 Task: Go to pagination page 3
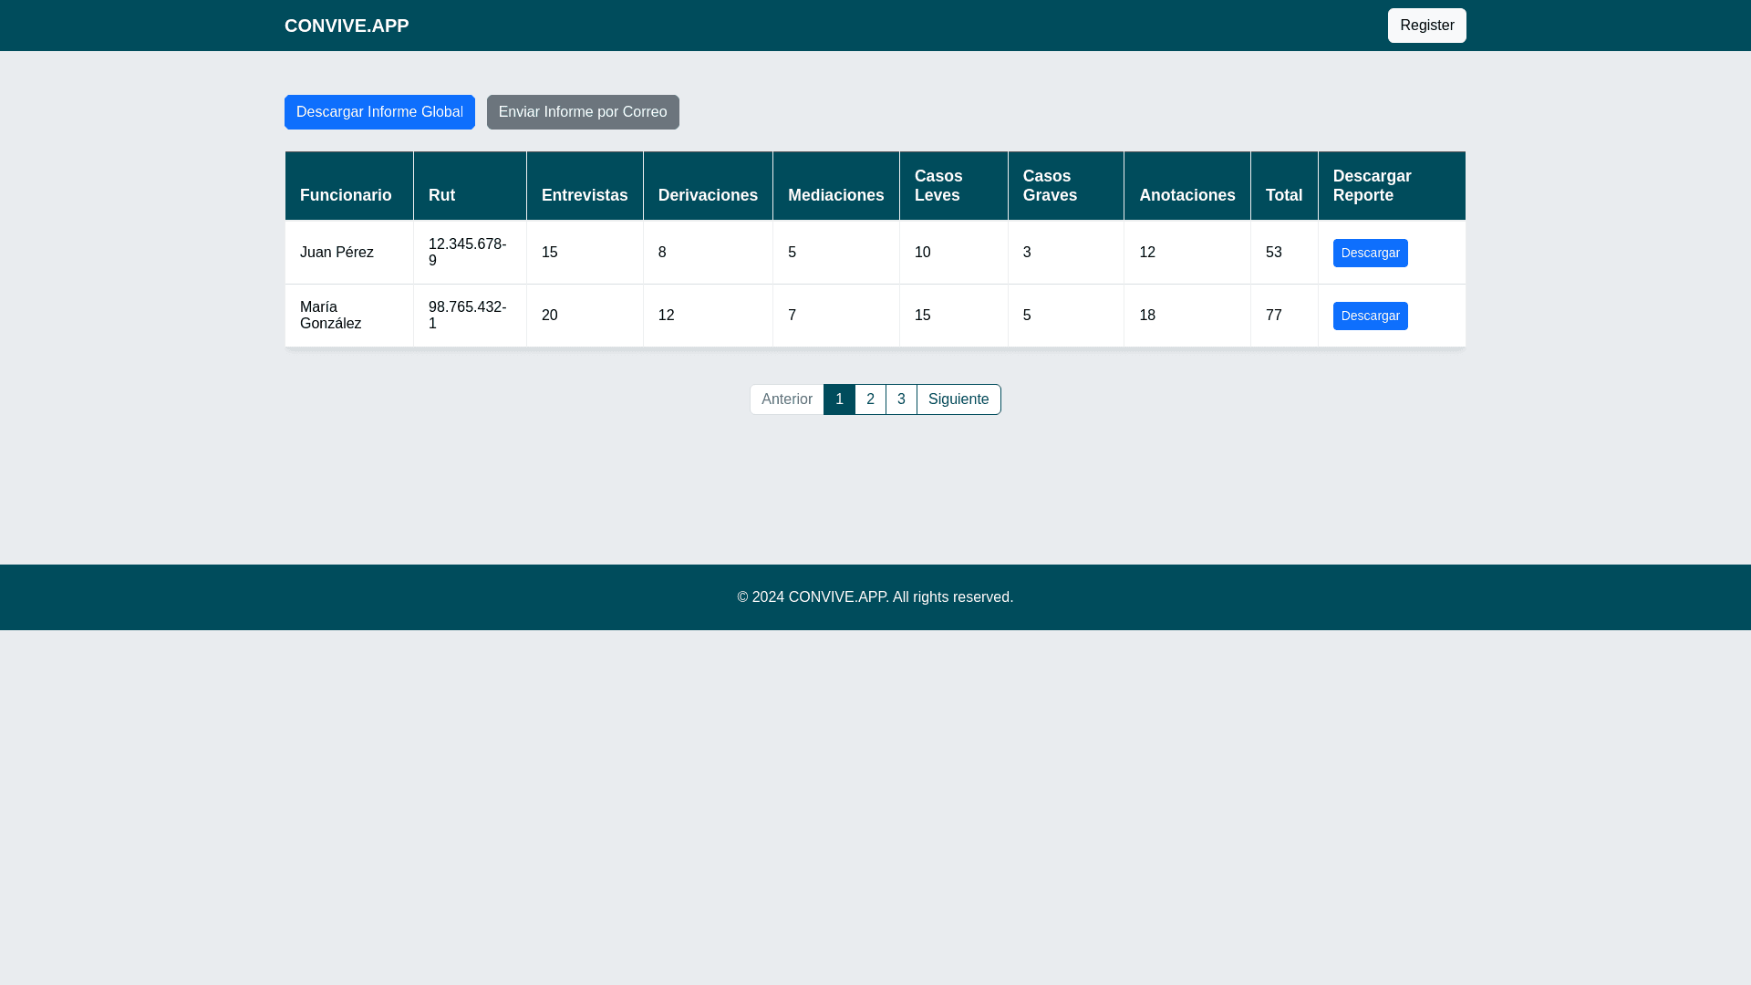(901, 399)
